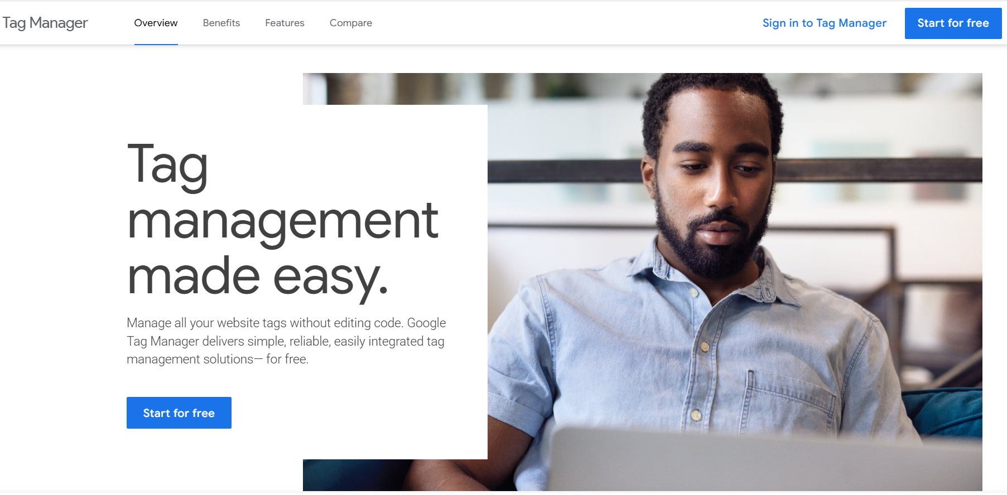Select the Compare tab
The height and width of the screenshot is (495, 1007).
click(351, 23)
